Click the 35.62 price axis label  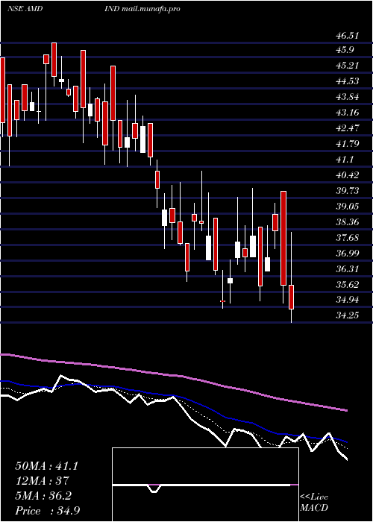point(347,285)
